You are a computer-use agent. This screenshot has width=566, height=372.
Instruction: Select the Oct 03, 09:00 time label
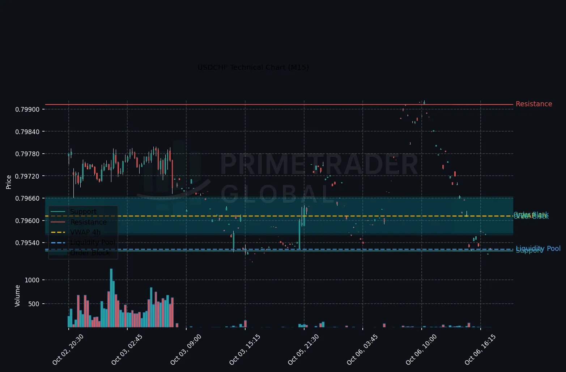coord(186,350)
